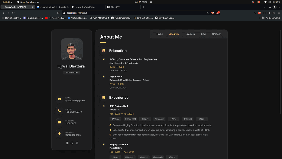This screenshot has width=282, height=159.
Task: Open the extensions puzzle icon
Action: [x=264, y=13]
